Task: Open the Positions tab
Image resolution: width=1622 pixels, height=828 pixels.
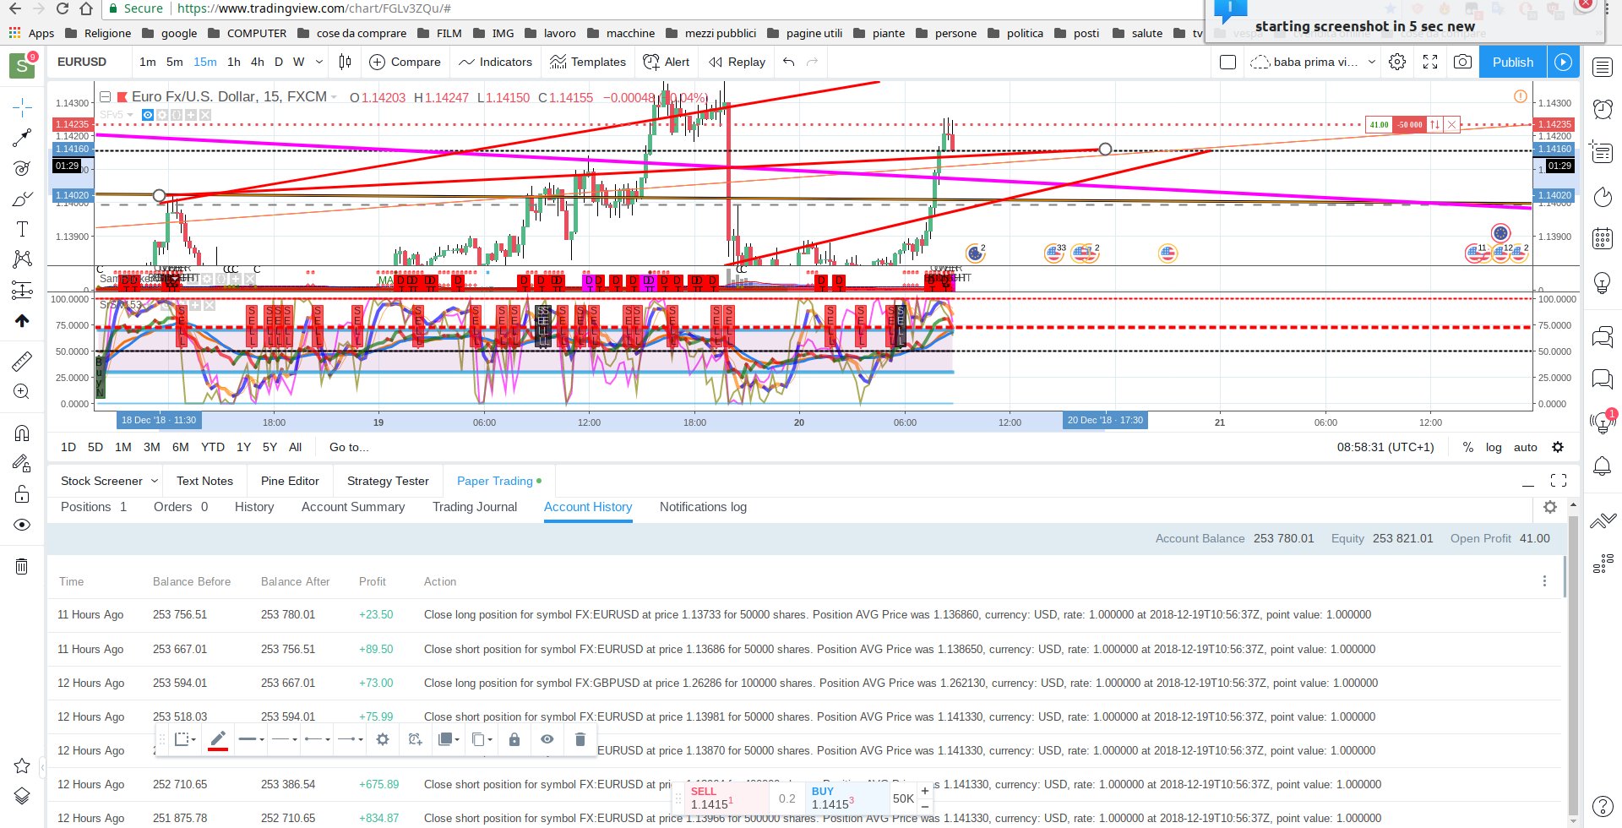Action: (94, 507)
